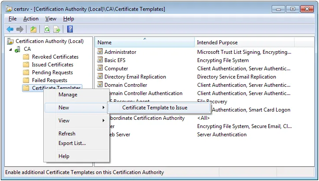Minimize the certsrv window

coord(278,9)
